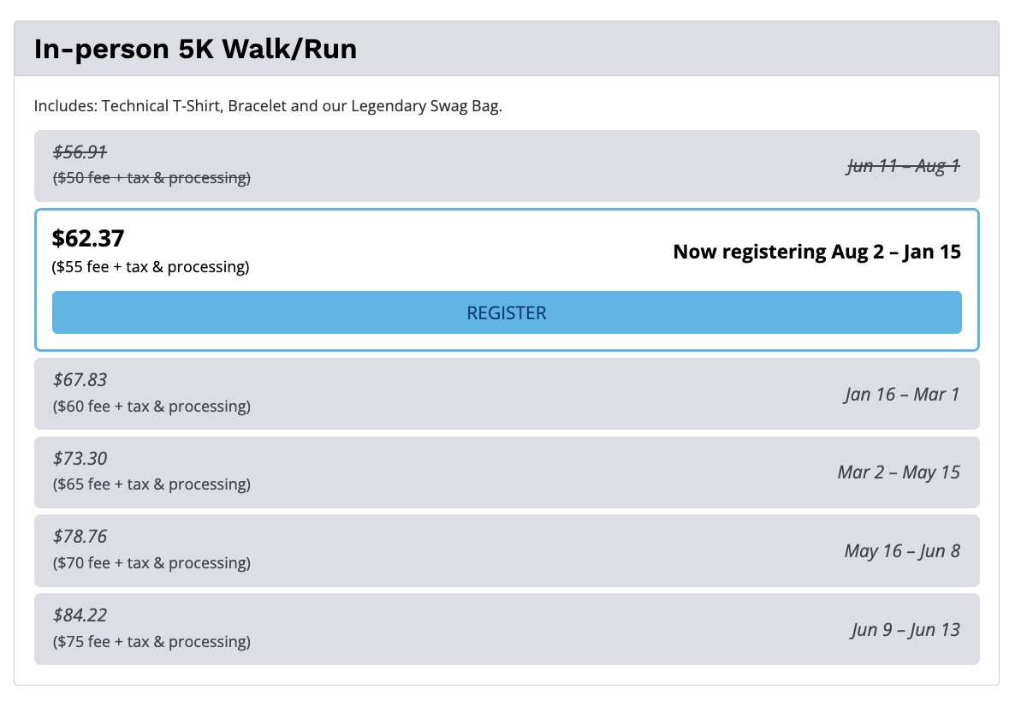Click the $75 fee + tax & processing note

pos(151,642)
